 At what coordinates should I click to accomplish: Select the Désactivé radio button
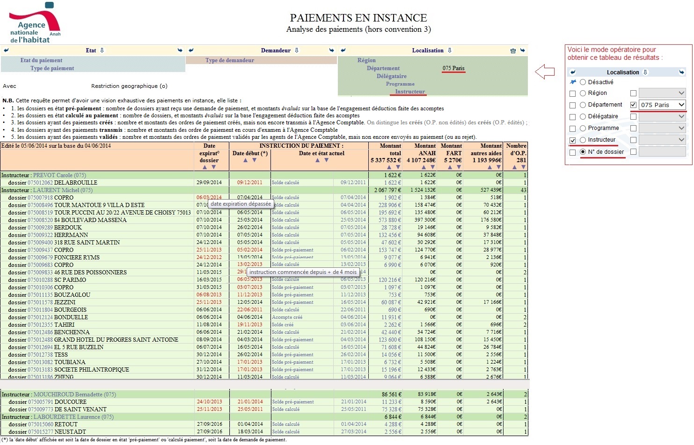pos(583,82)
